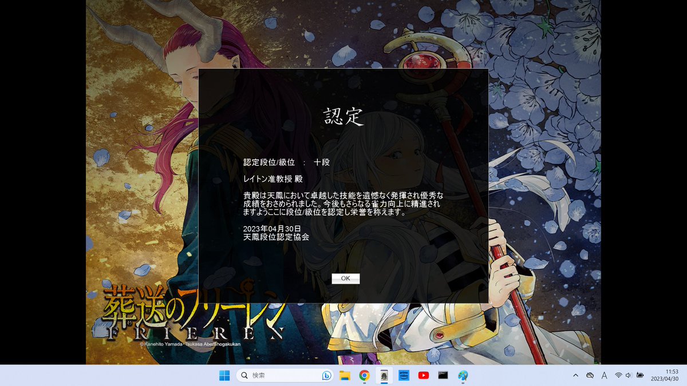Screen dimensions: 687x386
Task: Click the 2023年04月30日 date text
Action: tap(272, 229)
